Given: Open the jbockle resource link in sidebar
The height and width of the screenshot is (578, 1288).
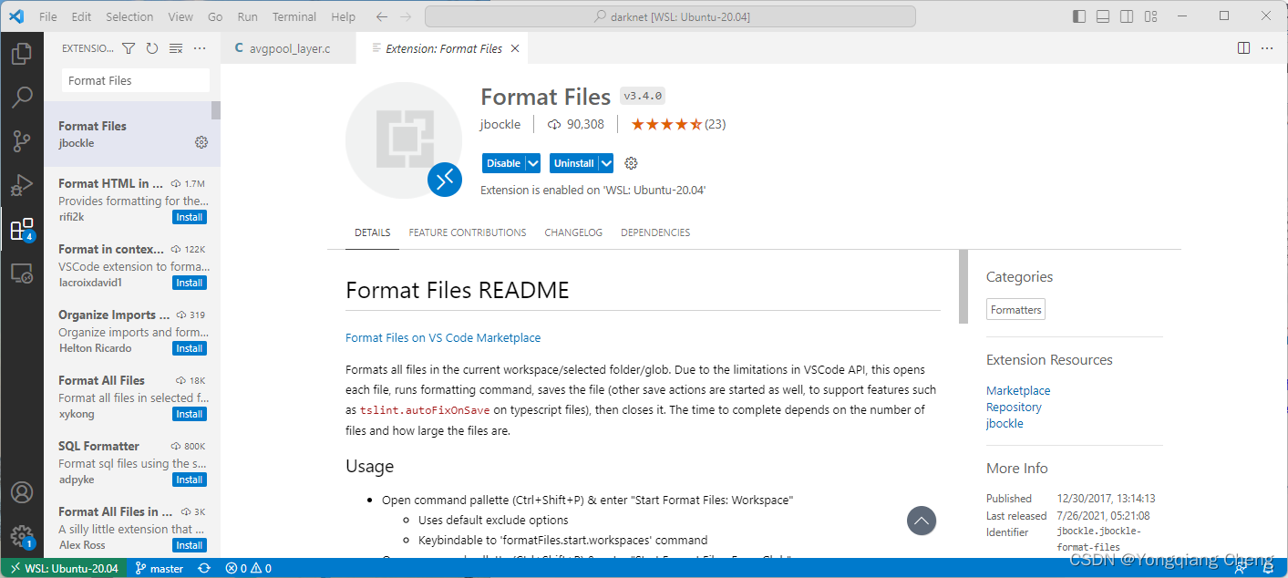Looking at the screenshot, I should tap(1005, 423).
